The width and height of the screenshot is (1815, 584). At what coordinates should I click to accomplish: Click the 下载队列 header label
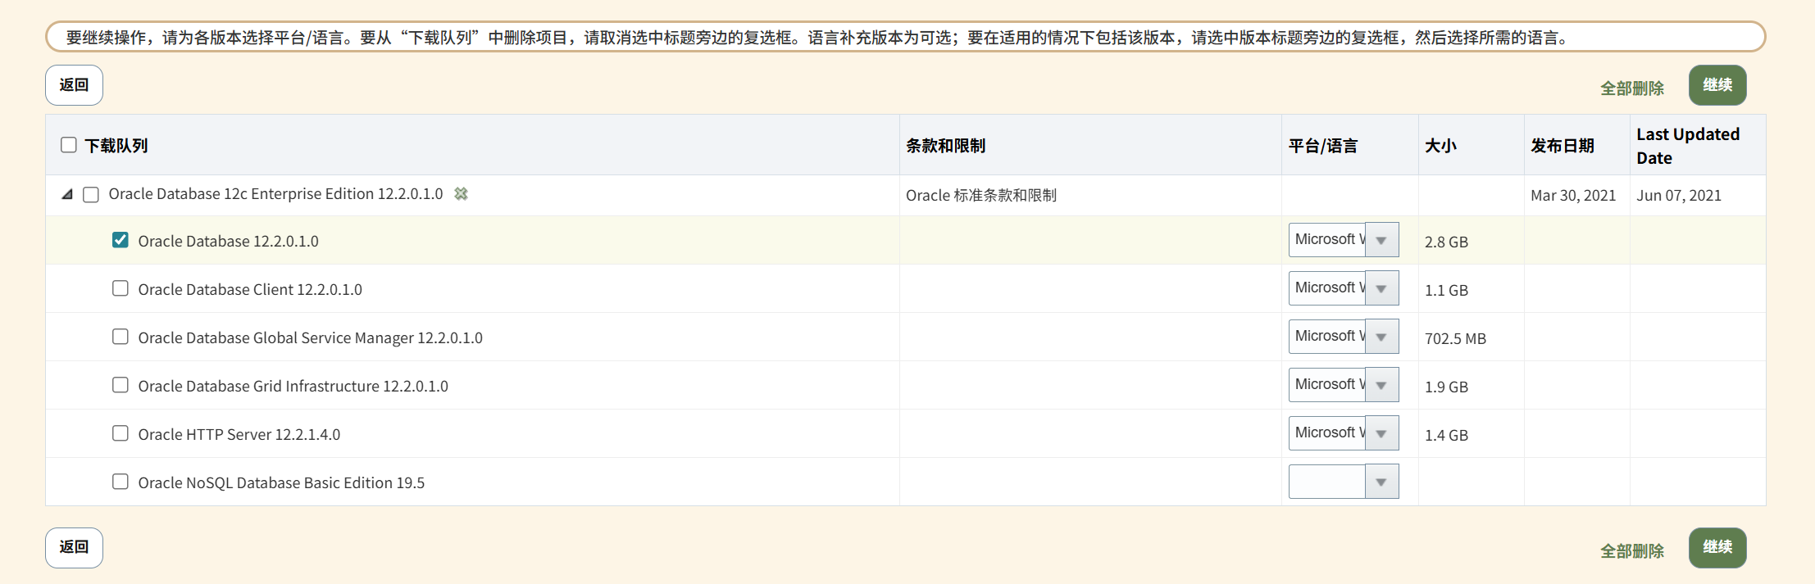pyautogui.click(x=116, y=146)
